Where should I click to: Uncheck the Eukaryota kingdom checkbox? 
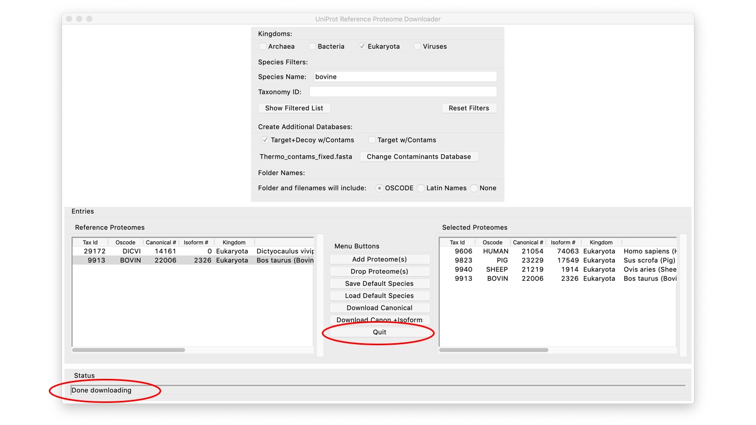[362, 47]
